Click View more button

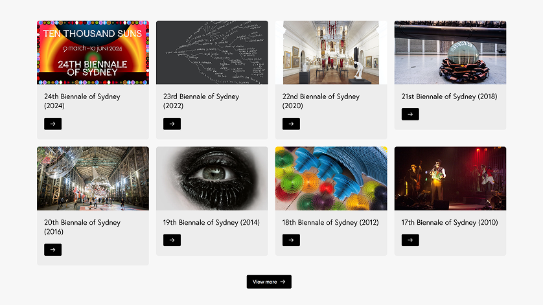tap(269, 282)
